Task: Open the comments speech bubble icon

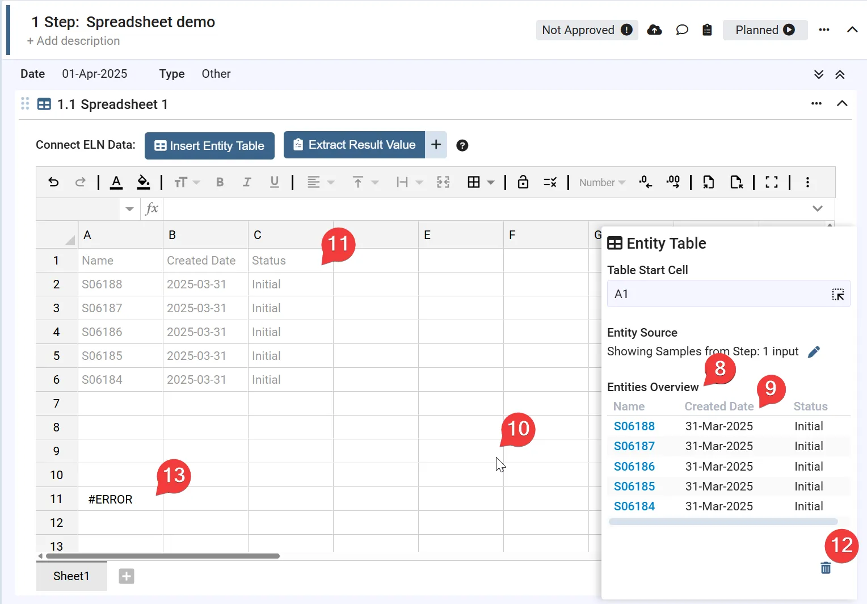Action: (x=682, y=30)
